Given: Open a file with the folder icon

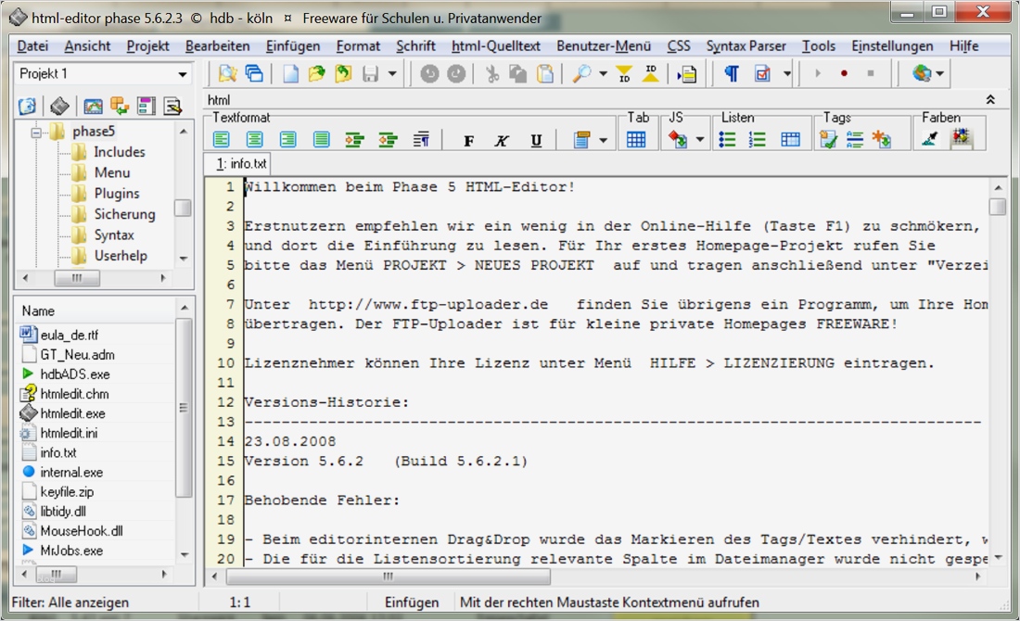Looking at the screenshot, I should pos(317,73).
